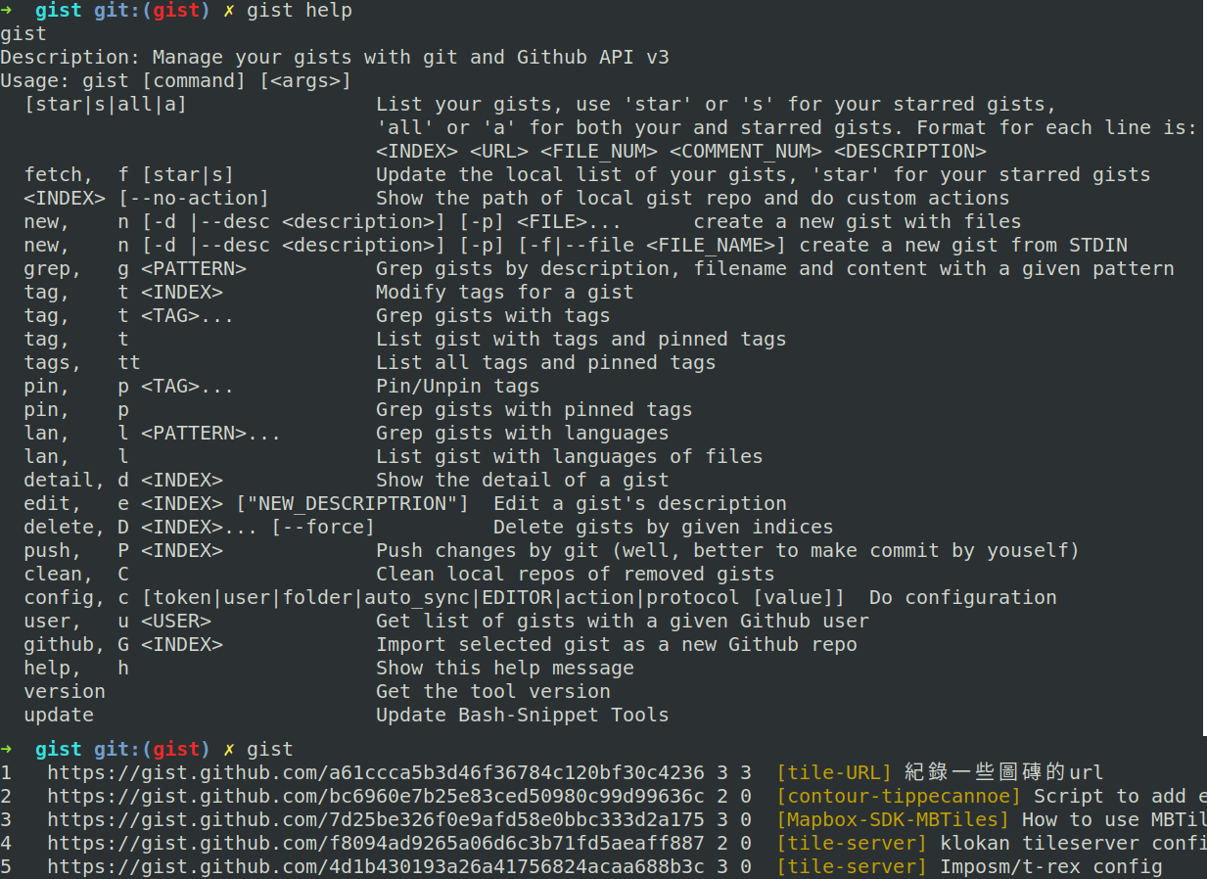Open the gist URL starting with f8094ad9

[x=375, y=843]
